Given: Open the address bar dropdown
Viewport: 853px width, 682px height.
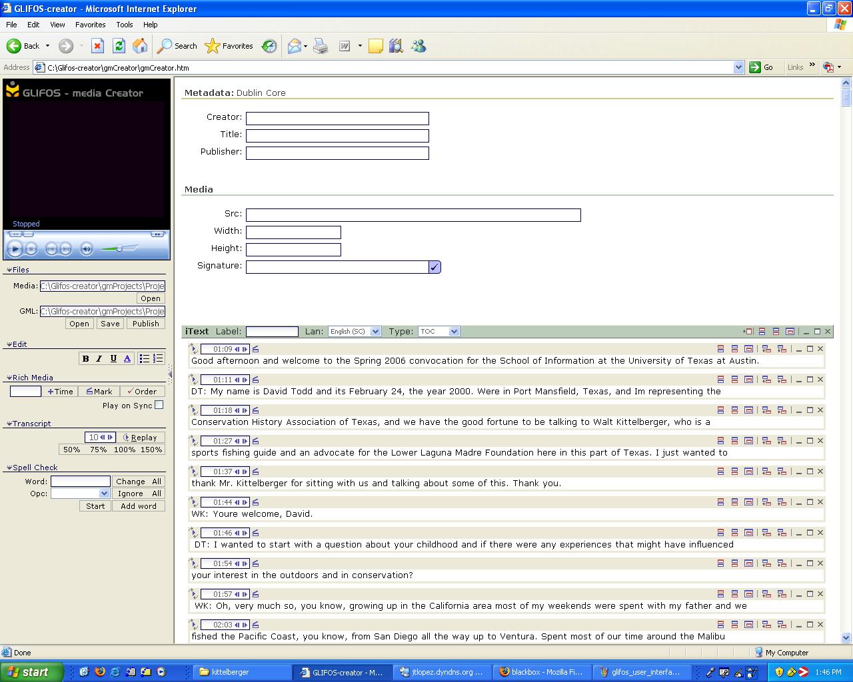Looking at the screenshot, I should (738, 67).
